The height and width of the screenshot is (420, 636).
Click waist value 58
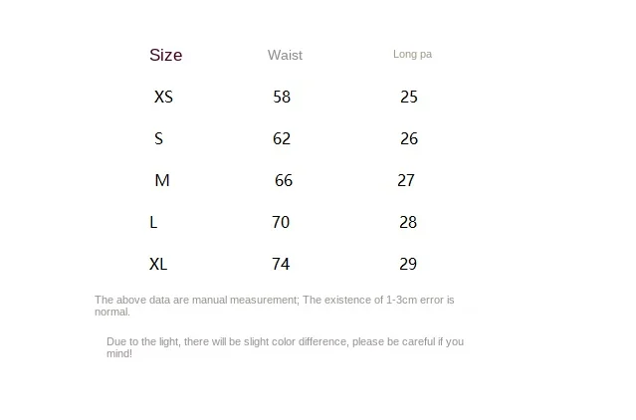(282, 97)
